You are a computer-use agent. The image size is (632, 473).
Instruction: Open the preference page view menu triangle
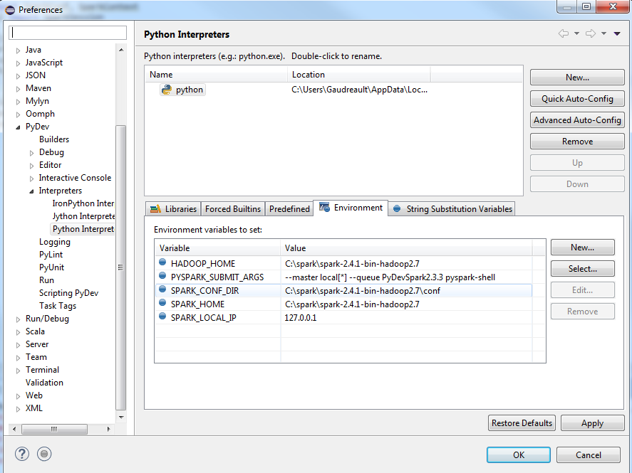[617, 34]
